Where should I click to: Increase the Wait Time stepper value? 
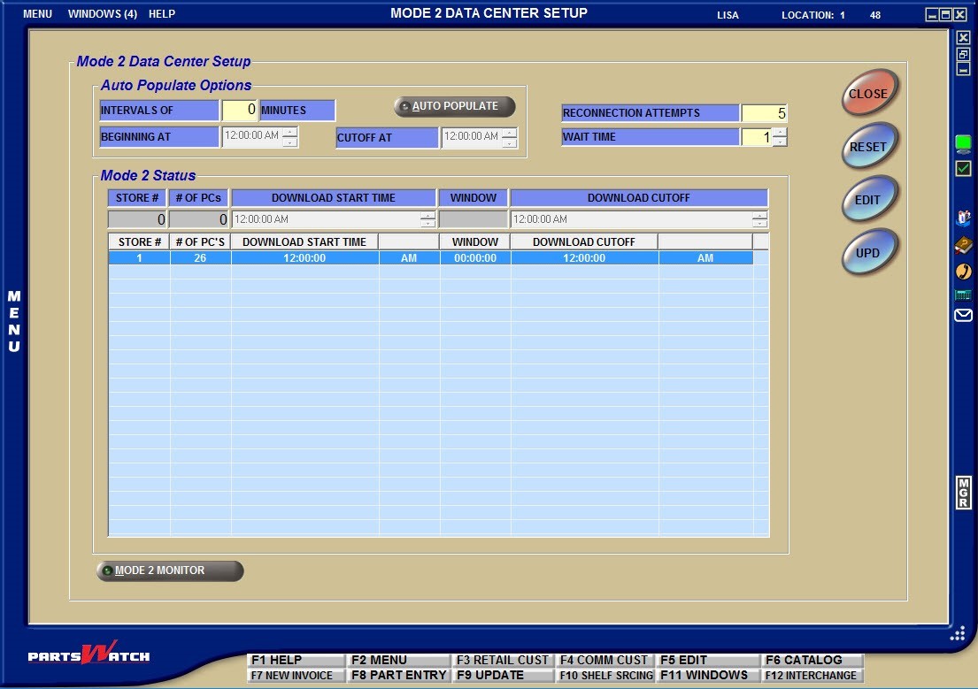[x=779, y=133]
